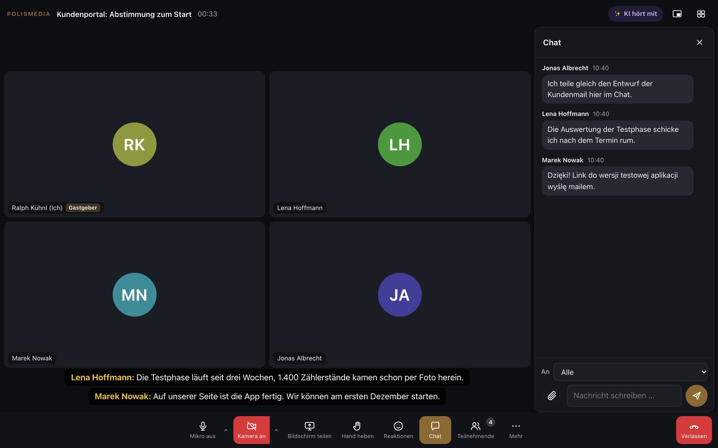Click the POLISMEDIA logo
718x448 pixels.
point(29,14)
